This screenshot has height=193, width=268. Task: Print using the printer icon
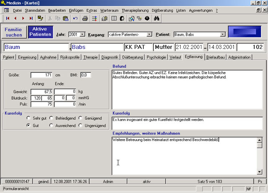click(85, 18)
